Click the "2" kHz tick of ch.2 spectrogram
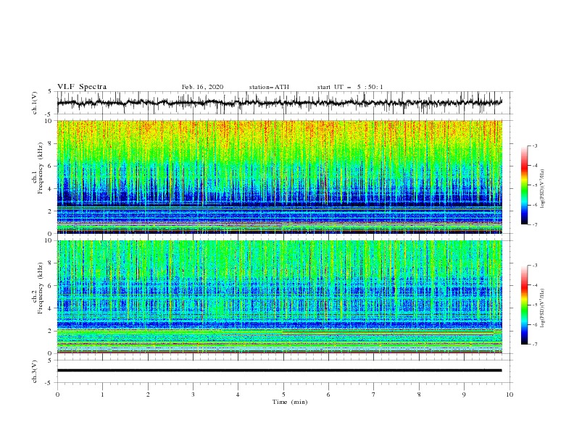Image resolution: width=574 pixels, height=443 pixels. (x=51, y=331)
